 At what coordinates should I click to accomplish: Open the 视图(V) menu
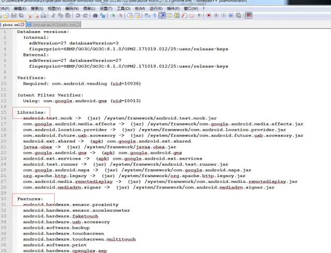click(54, 9)
